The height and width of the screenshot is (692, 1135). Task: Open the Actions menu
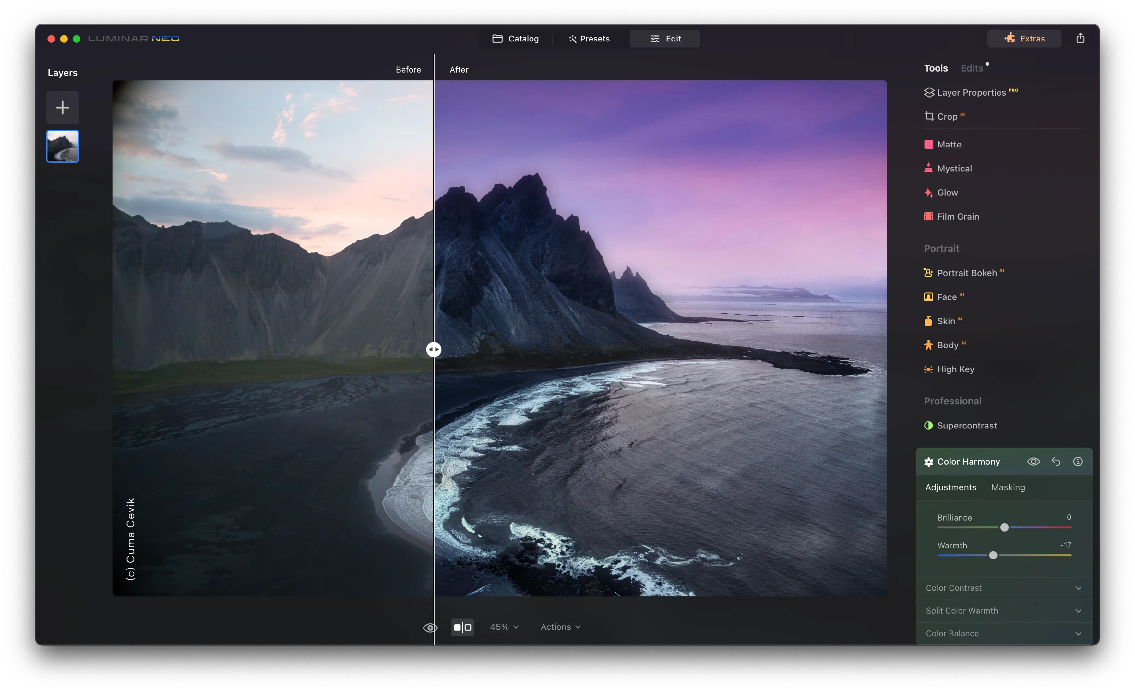pos(560,627)
